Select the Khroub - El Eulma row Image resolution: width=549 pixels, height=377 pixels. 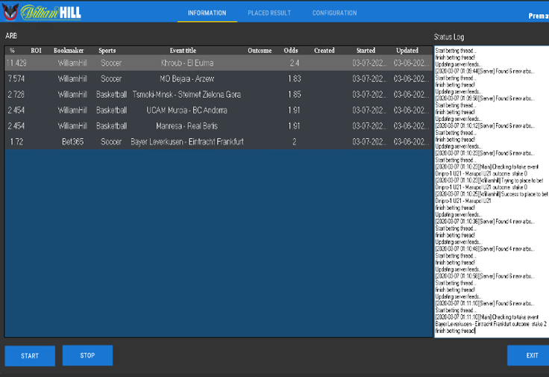pos(219,63)
